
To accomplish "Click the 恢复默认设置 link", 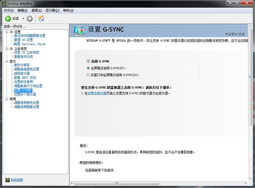I will pyautogui.click(x=235, y=34).
